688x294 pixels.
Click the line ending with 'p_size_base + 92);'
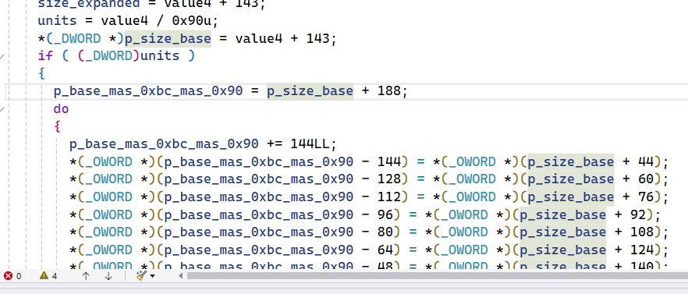[364, 214]
